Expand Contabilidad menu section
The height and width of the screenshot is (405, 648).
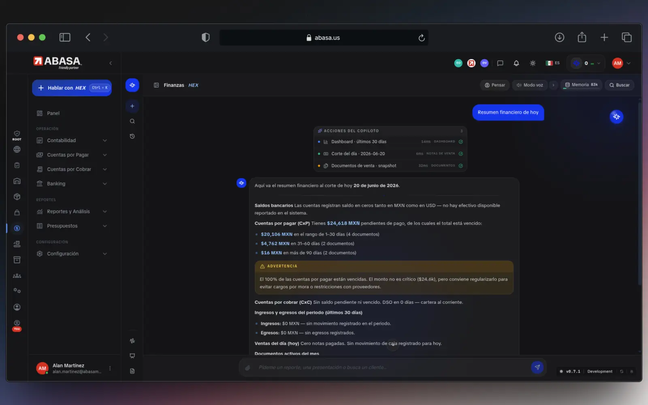click(72, 141)
